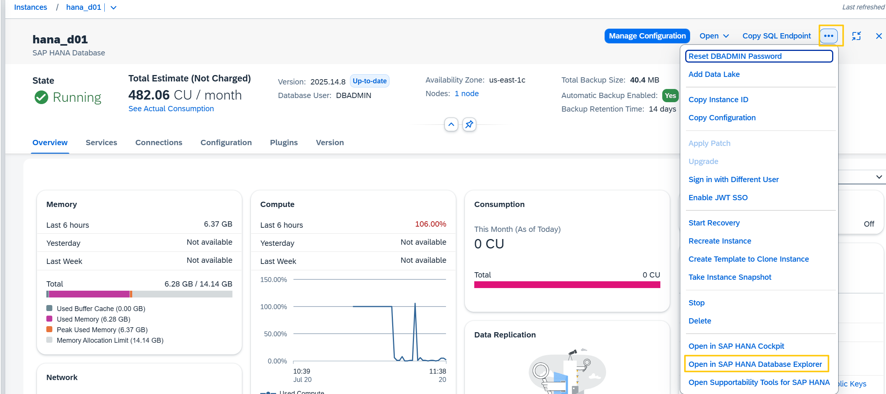Open the hana_d01 breadcrumb link
886x394 pixels.
tap(84, 7)
